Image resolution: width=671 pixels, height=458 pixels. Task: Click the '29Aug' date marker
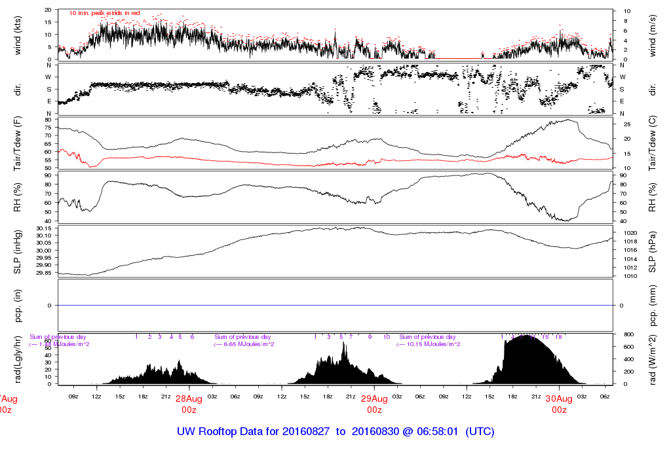point(374,399)
